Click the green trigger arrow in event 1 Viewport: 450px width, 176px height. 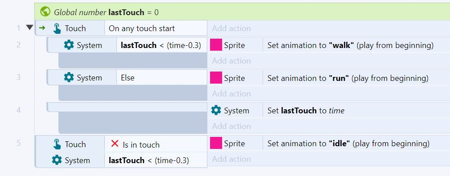coord(42,28)
